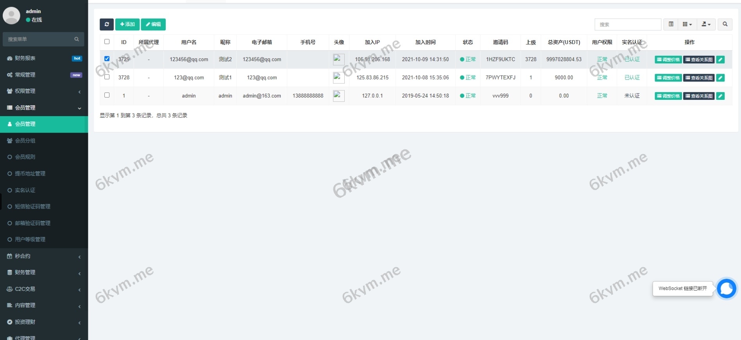Click 查看关系图 for user 123456@qq.com
The height and width of the screenshot is (340, 741).
pyautogui.click(x=699, y=60)
